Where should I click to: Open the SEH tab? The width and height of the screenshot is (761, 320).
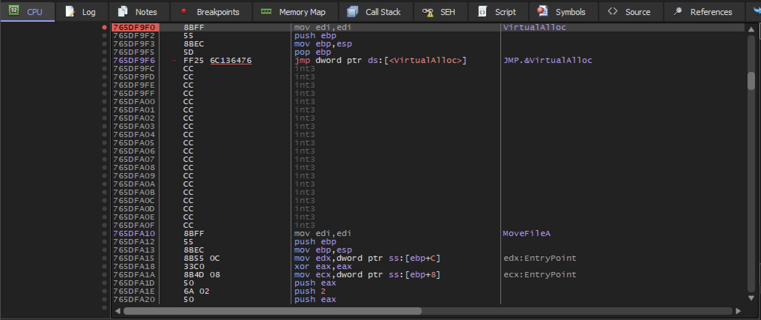point(440,12)
